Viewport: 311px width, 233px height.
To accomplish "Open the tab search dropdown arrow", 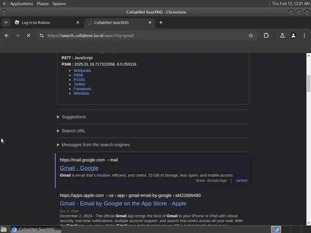I will click(x=6, y=22).
